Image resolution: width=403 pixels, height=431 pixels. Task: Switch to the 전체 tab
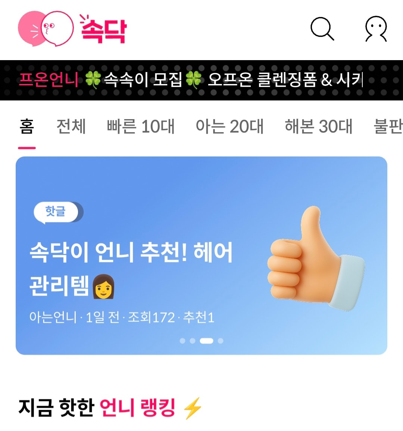(71, 127)
